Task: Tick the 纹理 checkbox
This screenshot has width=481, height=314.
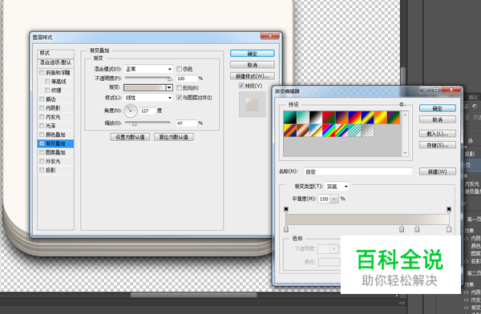Action: click(47, 91)
